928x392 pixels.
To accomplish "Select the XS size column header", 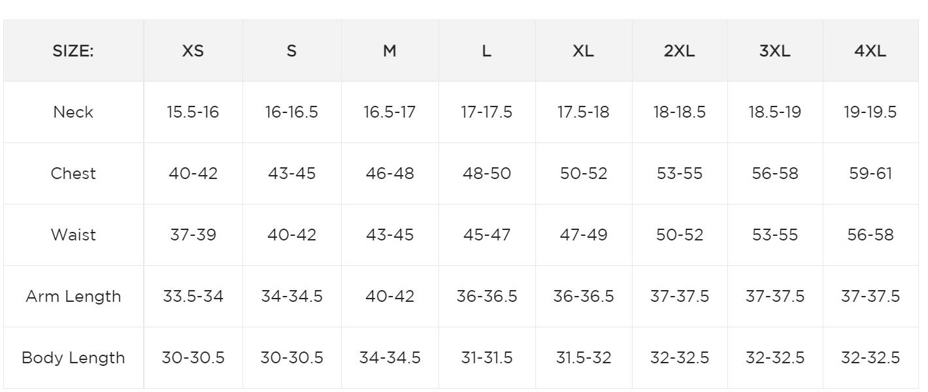I will (x=193, y=51).
